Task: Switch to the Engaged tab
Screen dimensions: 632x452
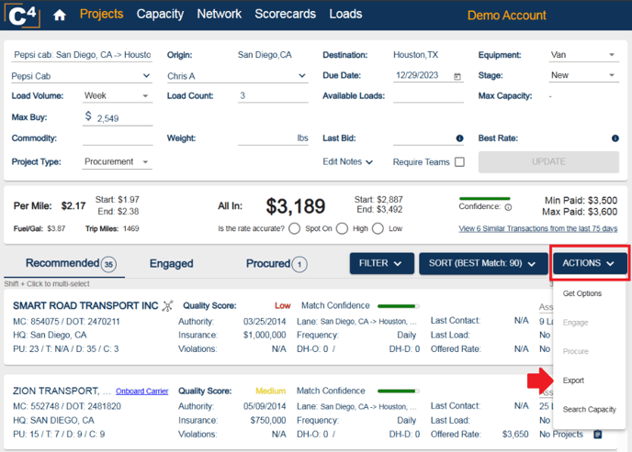Action: click(171, 263)
